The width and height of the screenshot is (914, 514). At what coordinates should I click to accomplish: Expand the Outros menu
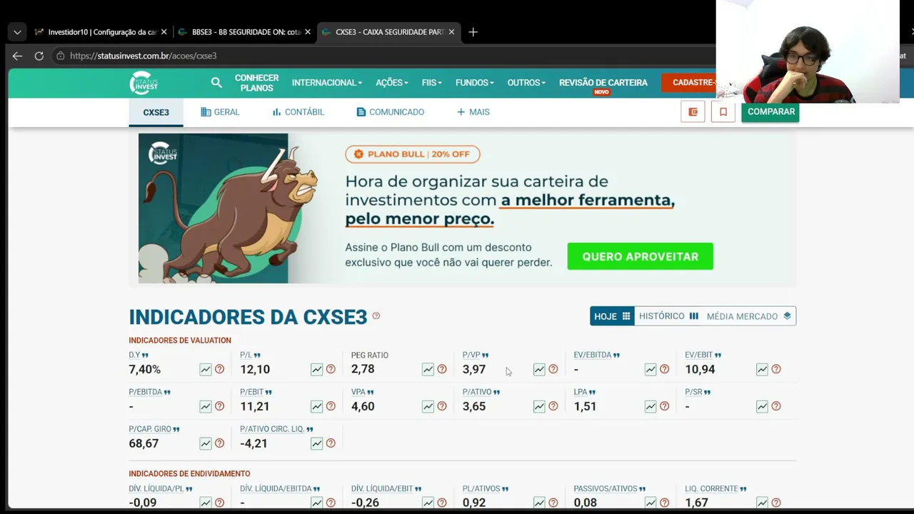click(x=526, y=83)
